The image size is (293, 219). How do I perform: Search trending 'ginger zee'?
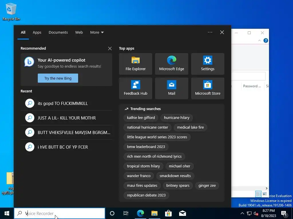[207, 185]
